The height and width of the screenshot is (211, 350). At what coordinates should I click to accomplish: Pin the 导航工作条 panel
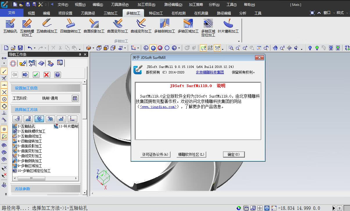80,55
